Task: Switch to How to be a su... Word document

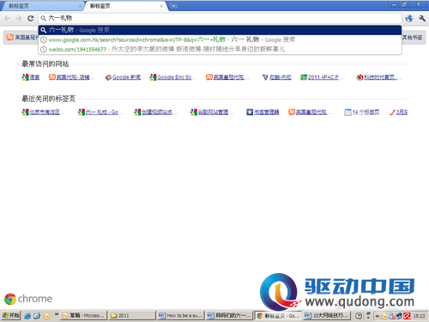Action: pos(181,316)
